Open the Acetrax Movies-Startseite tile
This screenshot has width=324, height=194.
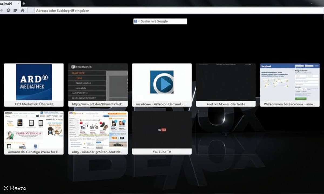coord(226,85)
